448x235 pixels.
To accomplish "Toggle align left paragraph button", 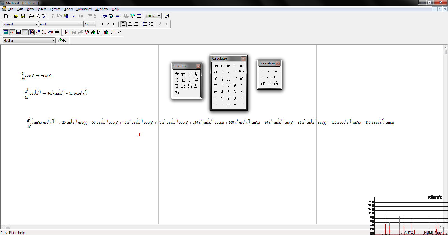I will tap(123, 24).
